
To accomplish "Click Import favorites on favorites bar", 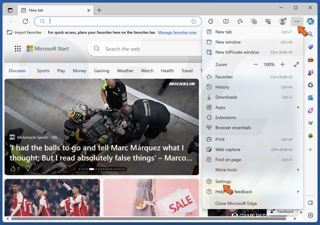I will point(24,32).
